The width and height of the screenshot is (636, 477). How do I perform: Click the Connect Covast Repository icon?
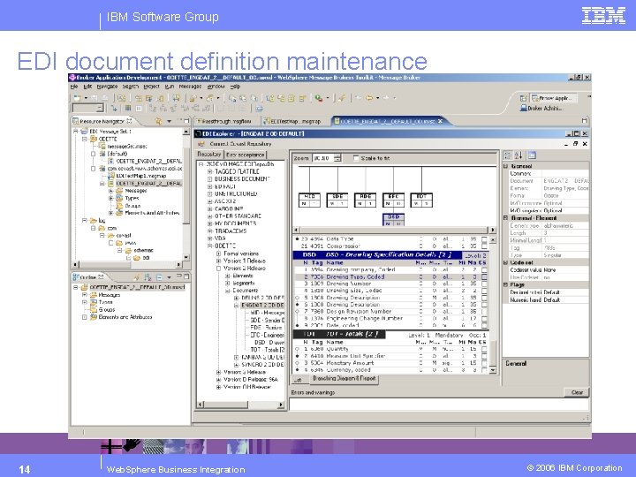click(x=201, y=144)
